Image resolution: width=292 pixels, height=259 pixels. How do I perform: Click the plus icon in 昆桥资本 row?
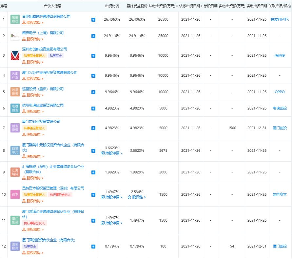93,195
